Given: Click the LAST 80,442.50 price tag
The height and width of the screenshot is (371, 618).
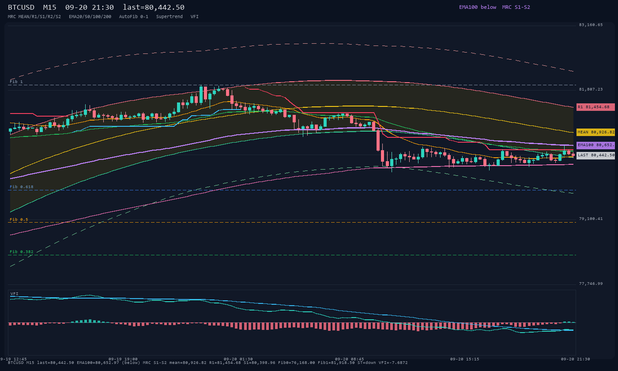Looking at the screenshot, I should pos(595,155).
